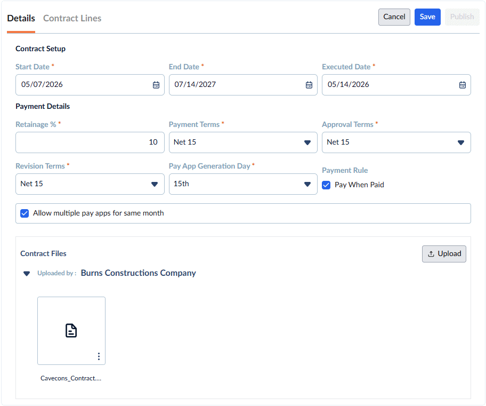The image size is (486, 406).
Task: Open the Start Date calendar picker icon
Action: coord(156,85)
